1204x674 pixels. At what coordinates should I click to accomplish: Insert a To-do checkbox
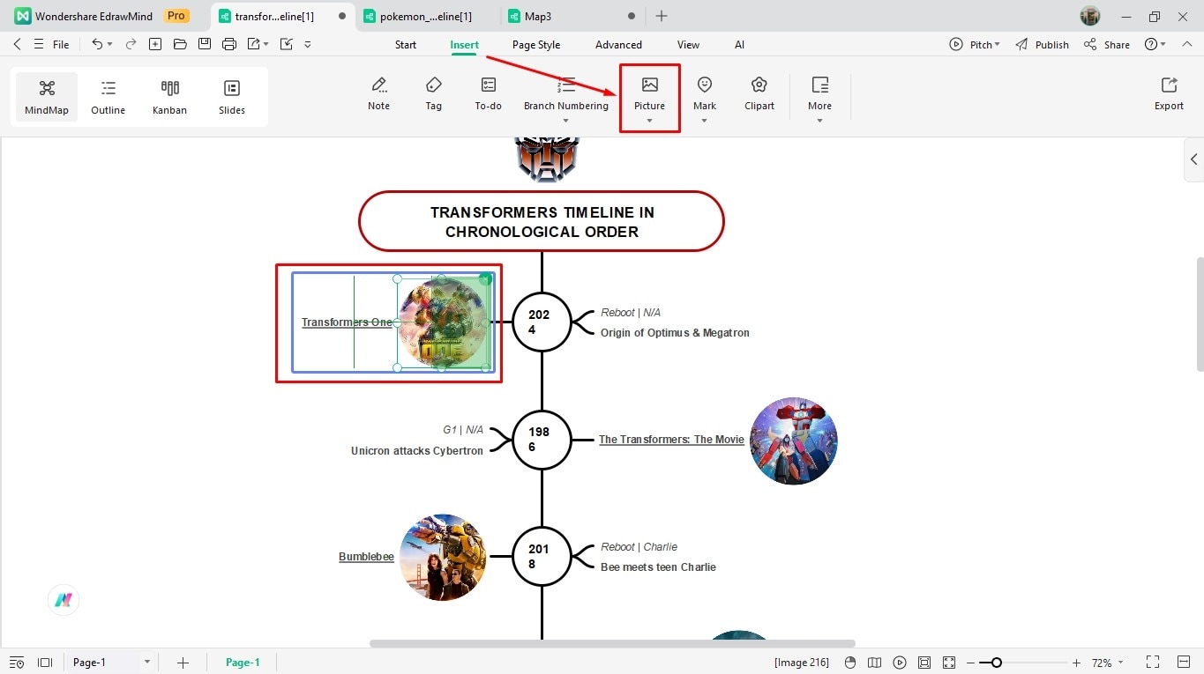pyautogui.click(x=488, y=93)
